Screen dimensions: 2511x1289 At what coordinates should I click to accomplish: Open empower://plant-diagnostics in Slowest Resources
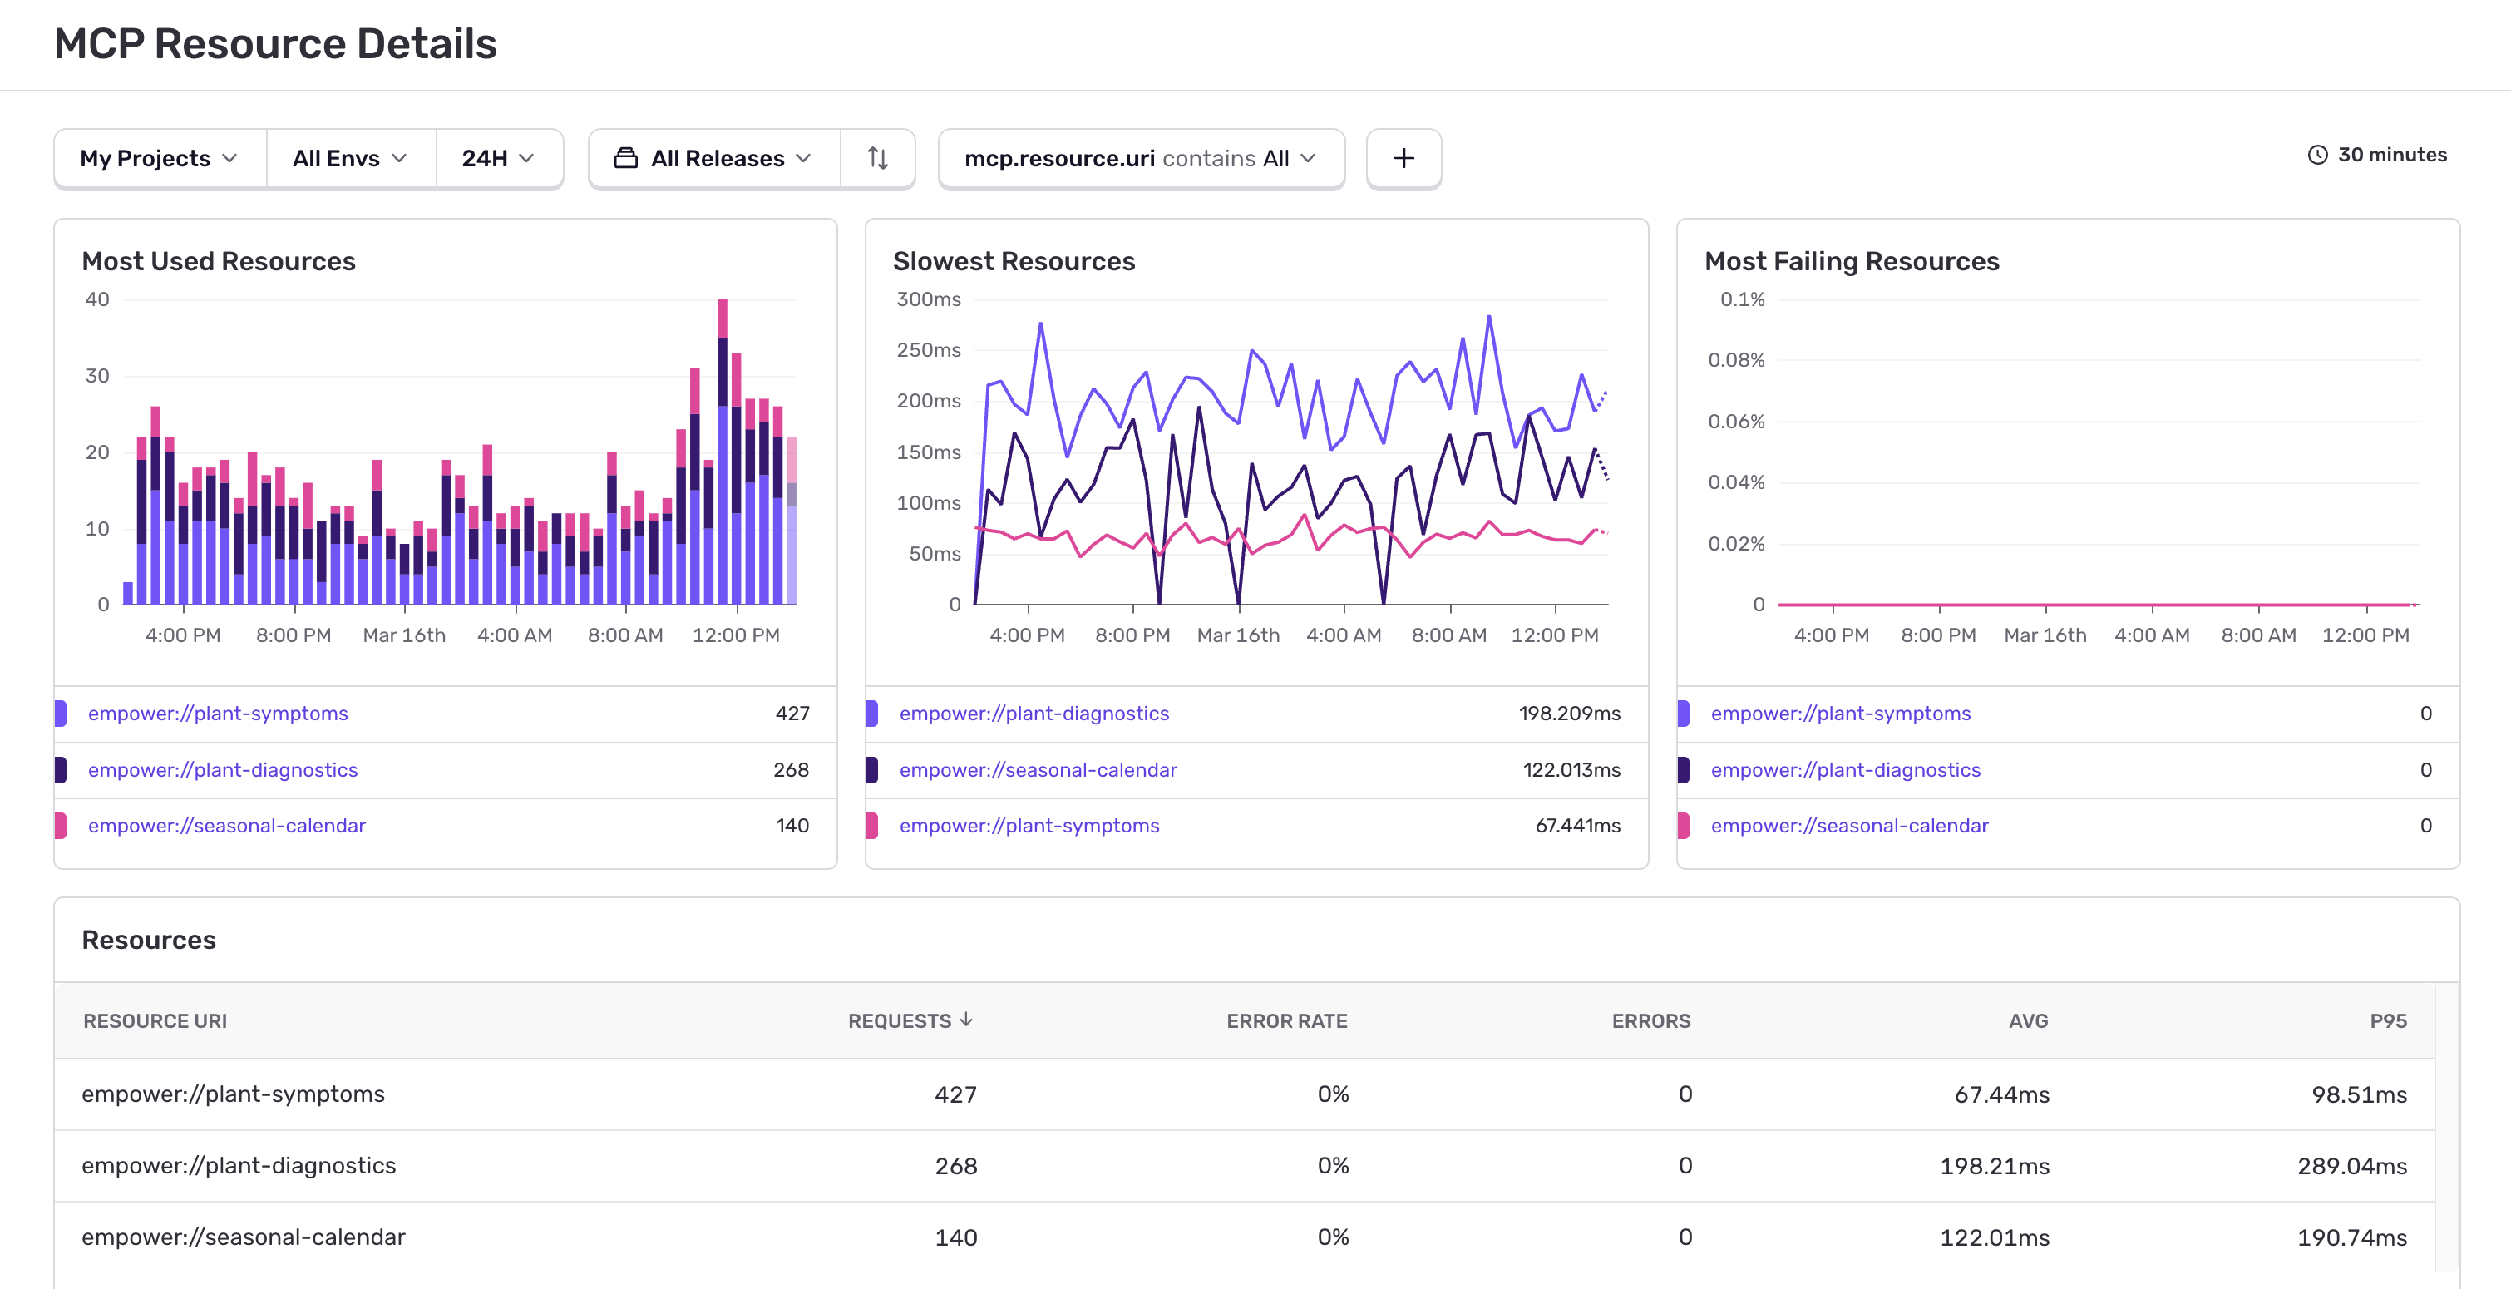click(1034, 714)
